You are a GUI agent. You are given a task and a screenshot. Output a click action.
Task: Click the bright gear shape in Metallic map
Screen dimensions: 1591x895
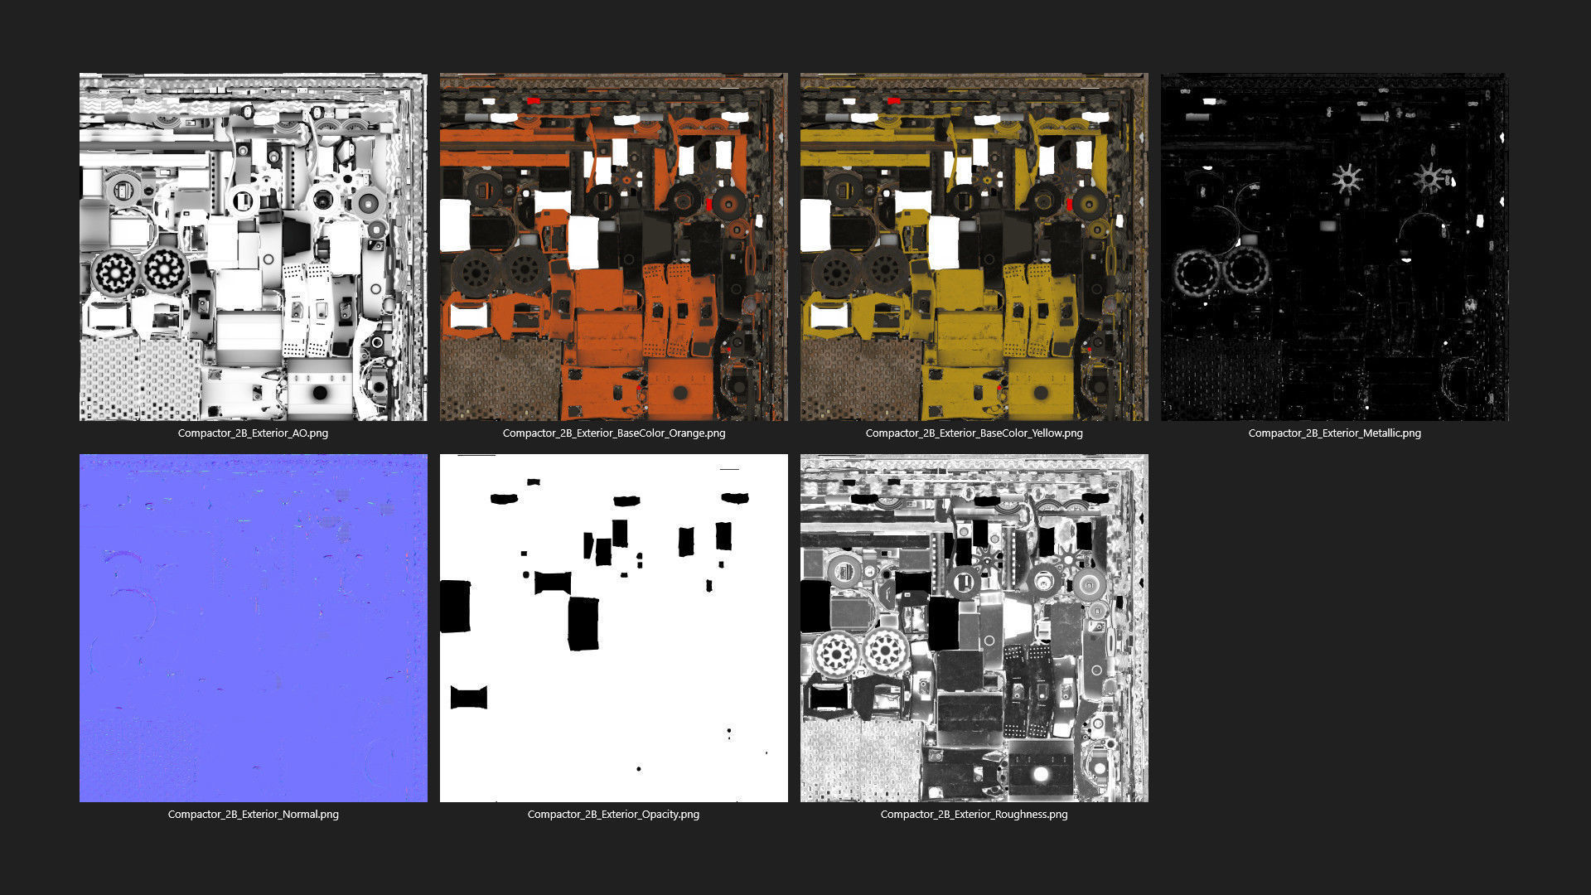pyautogui.click(x=1347, y=179)
